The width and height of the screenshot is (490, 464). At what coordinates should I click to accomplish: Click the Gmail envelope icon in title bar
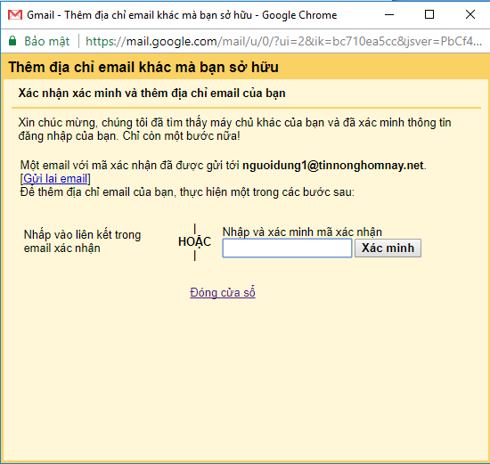(x=15, y=14)
